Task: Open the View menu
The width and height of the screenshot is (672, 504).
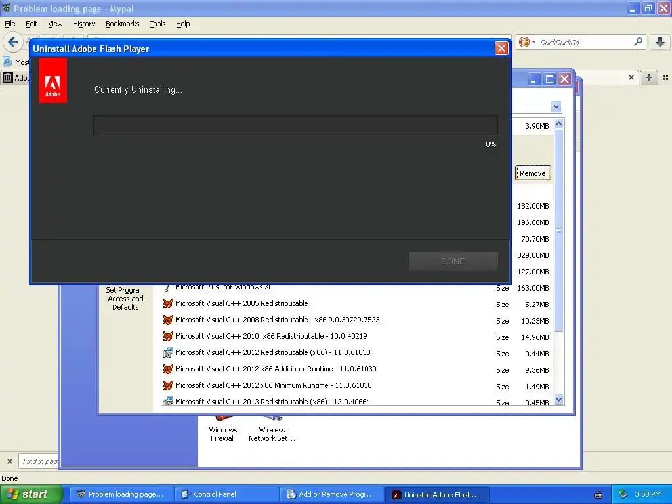Action: click(x=55, y=24)
